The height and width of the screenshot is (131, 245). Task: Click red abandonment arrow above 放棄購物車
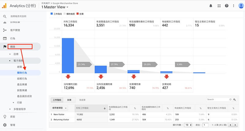[x=134, y=77]
